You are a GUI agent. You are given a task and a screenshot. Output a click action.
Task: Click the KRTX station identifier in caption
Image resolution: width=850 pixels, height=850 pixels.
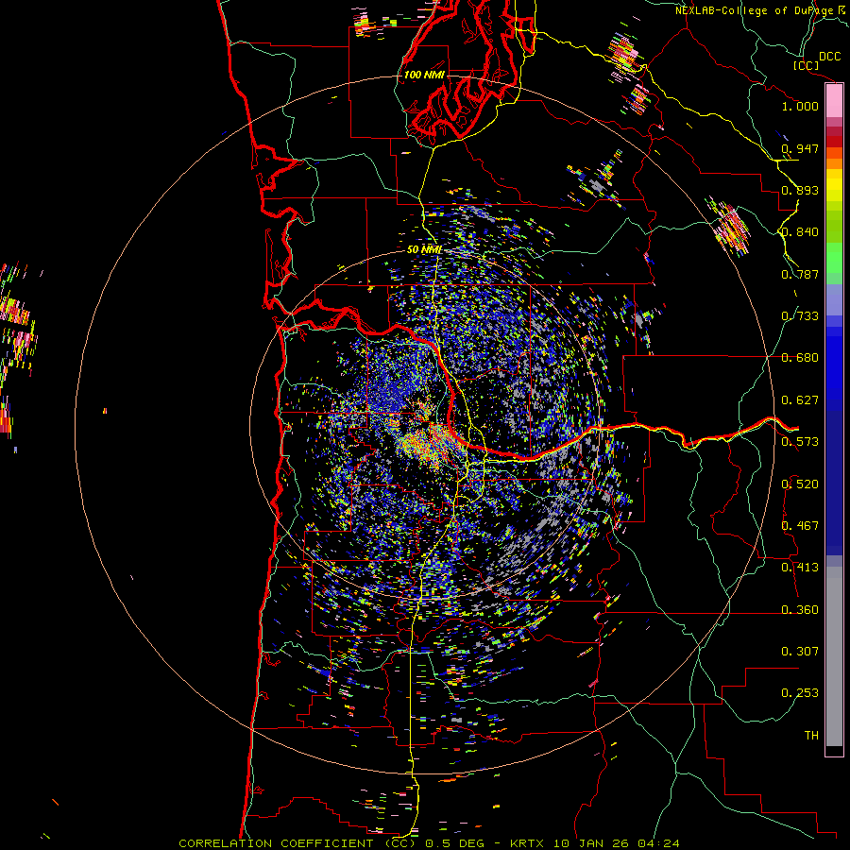528,843
